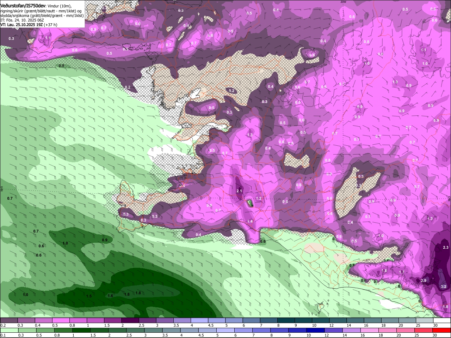Click the 2.9 snowfall value on the map
The image size is (451, 338).
(x=424, y=280)
